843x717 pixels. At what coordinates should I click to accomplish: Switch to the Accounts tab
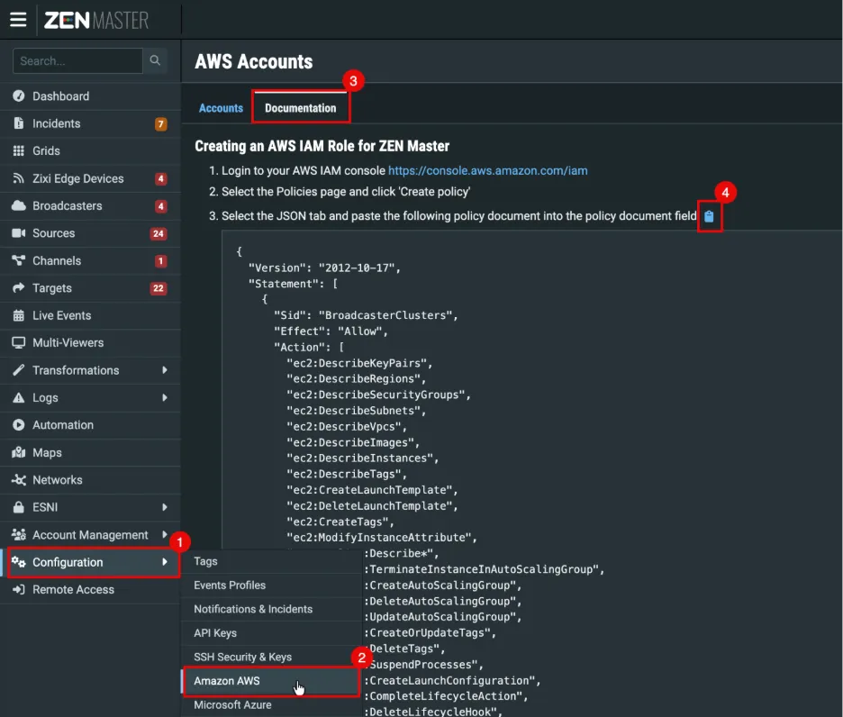click(221, 108)
